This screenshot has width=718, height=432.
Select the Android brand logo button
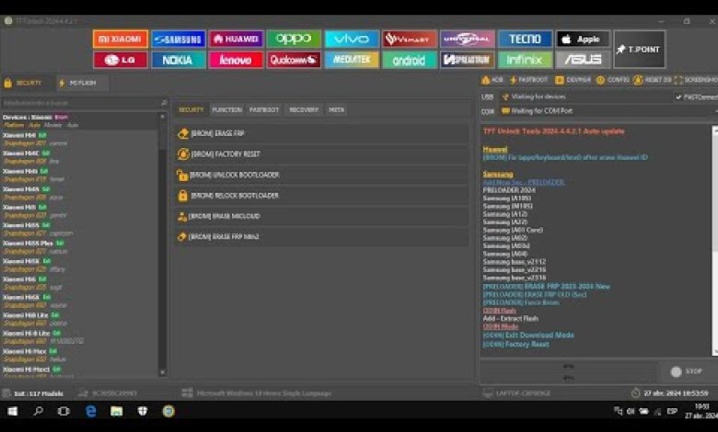coord(410,60)
